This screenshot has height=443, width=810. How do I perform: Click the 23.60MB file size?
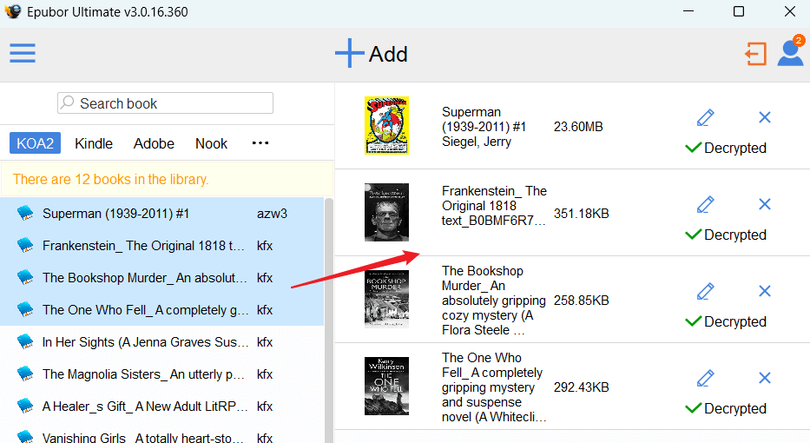578,127
